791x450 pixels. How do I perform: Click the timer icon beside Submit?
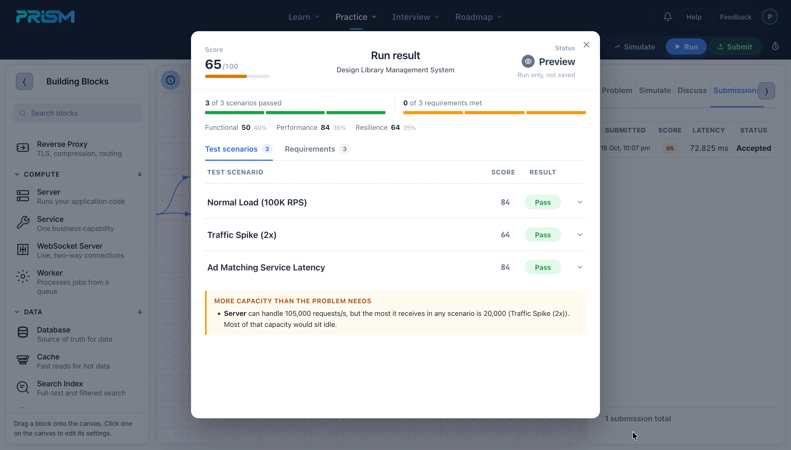click(775, 47)
